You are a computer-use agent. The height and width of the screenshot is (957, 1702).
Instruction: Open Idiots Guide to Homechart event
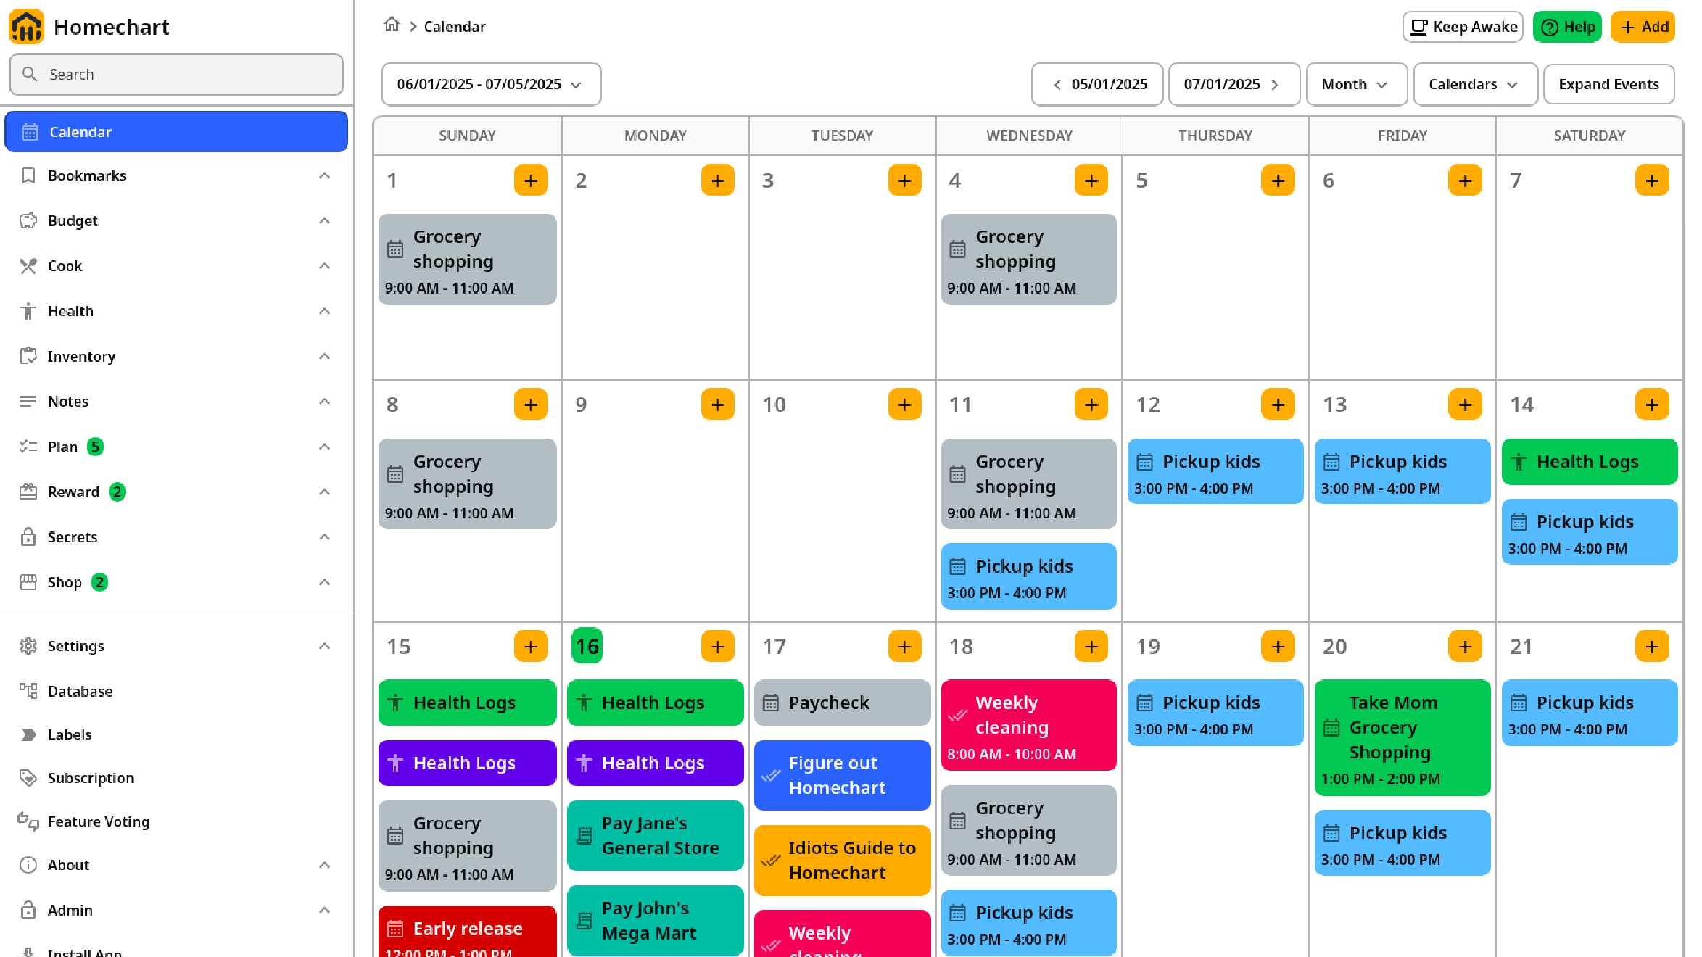pos(842,860)
